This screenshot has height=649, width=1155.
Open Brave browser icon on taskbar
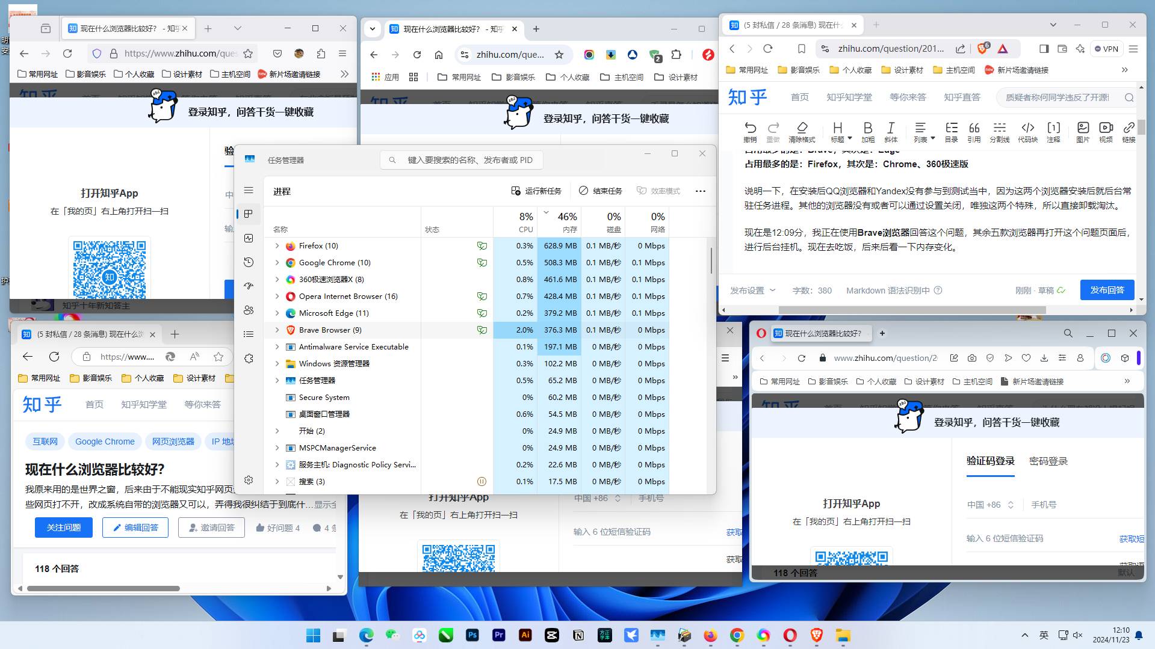coord(817,635)
